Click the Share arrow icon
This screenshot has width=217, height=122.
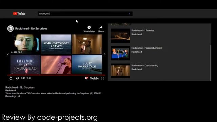click(x=101, y=27)
